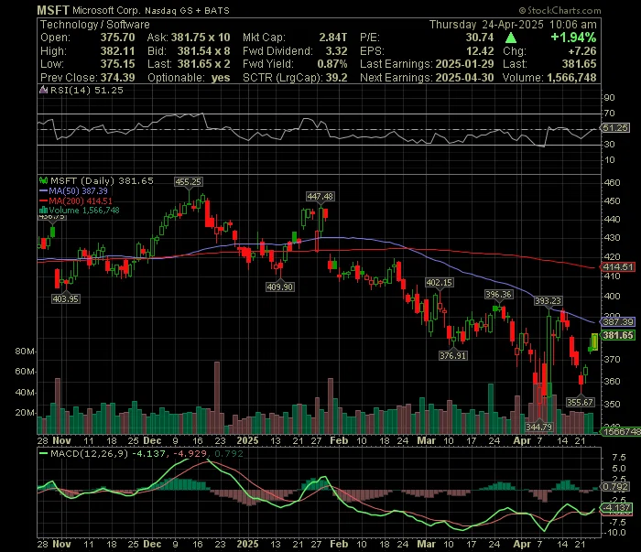This screenshot has height=552, width=641.
Task: Click the green up-arrow change indicator
Action: coord(511,38)
